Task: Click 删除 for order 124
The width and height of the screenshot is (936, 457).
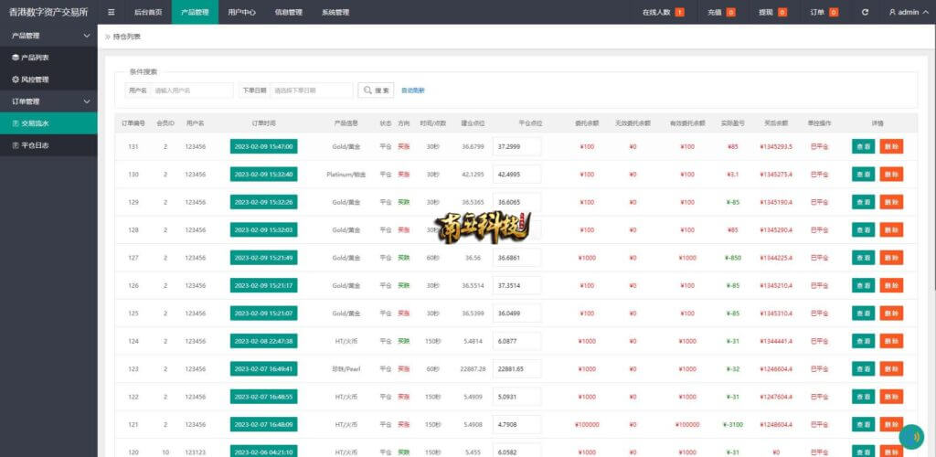Action: coord(891,341)
